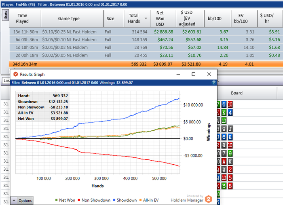This screenshot has height=205, width=283.
Task: Close the Results Graph window
Action: [209, 74]
